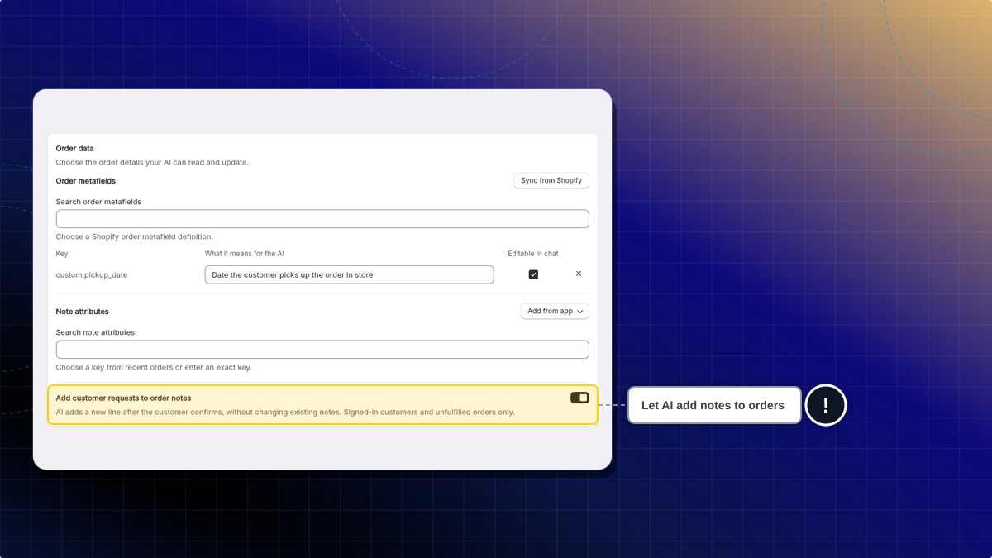992x558 pixels.
Task: Click the What it means for the AI header
Action: pos(245,254)
